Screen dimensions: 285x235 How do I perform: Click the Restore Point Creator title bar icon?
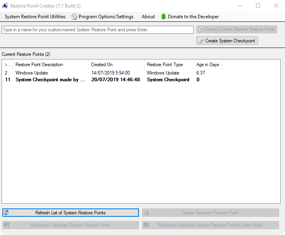tap(5, 6)
